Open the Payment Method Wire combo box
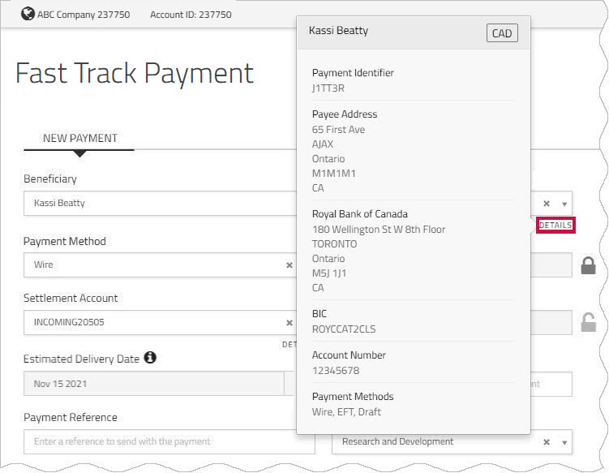 (x=160, y=265)
